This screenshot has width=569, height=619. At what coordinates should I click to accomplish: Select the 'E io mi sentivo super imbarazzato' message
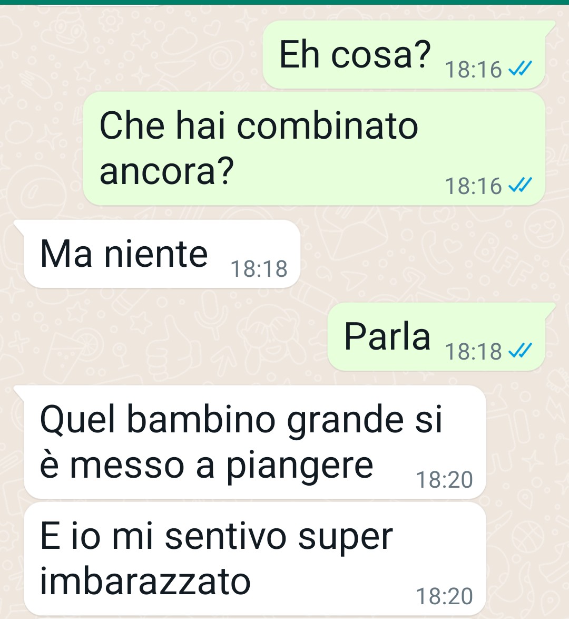point(255,558)
